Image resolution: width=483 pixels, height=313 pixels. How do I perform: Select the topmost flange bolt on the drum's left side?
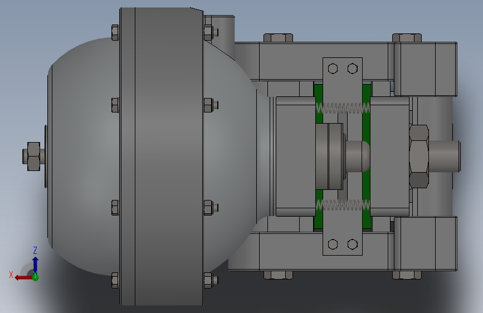coord(115,33)
